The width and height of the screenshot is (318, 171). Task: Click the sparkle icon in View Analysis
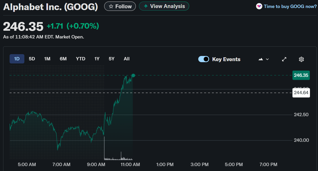146,6
